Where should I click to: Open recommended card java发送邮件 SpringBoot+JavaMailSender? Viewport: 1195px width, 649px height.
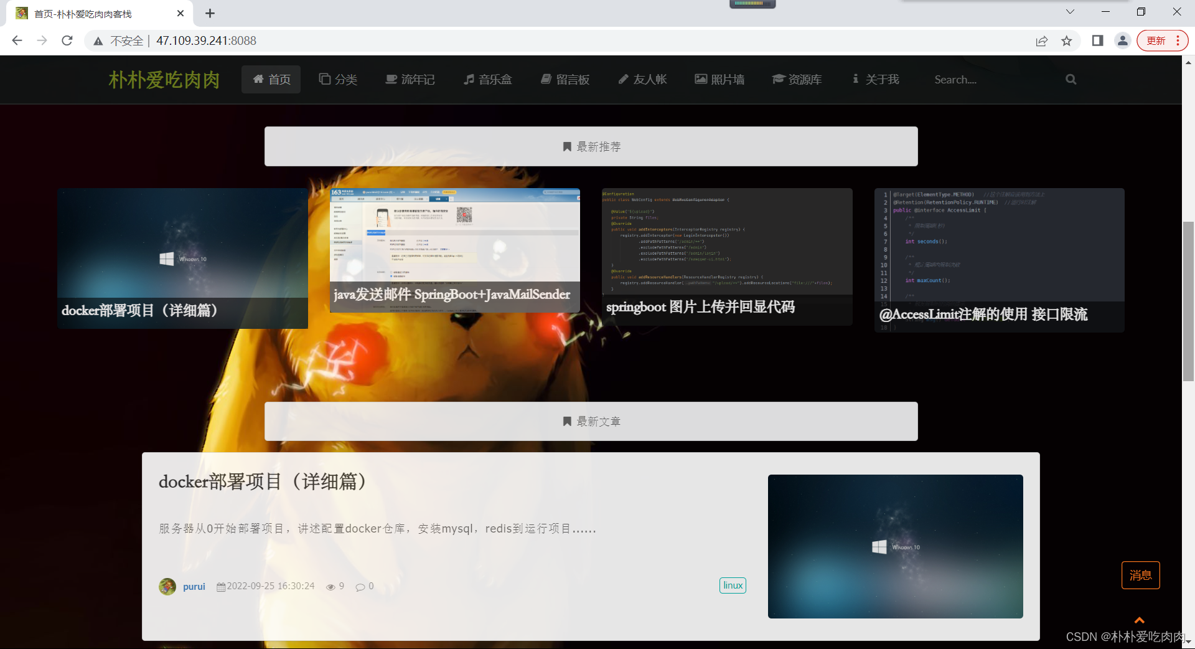point(455,250)
